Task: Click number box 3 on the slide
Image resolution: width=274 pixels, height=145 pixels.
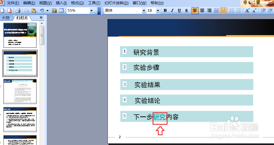Action: (x=124, y=84)
